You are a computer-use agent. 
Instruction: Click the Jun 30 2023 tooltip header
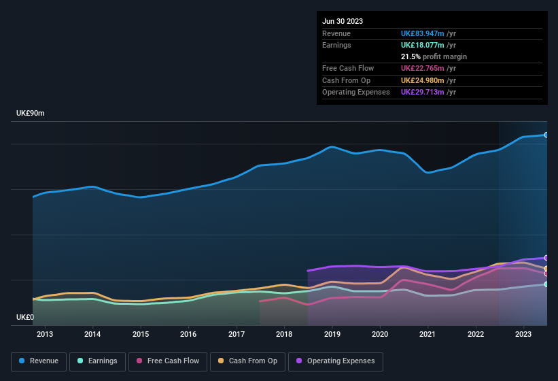pos(343,21)
